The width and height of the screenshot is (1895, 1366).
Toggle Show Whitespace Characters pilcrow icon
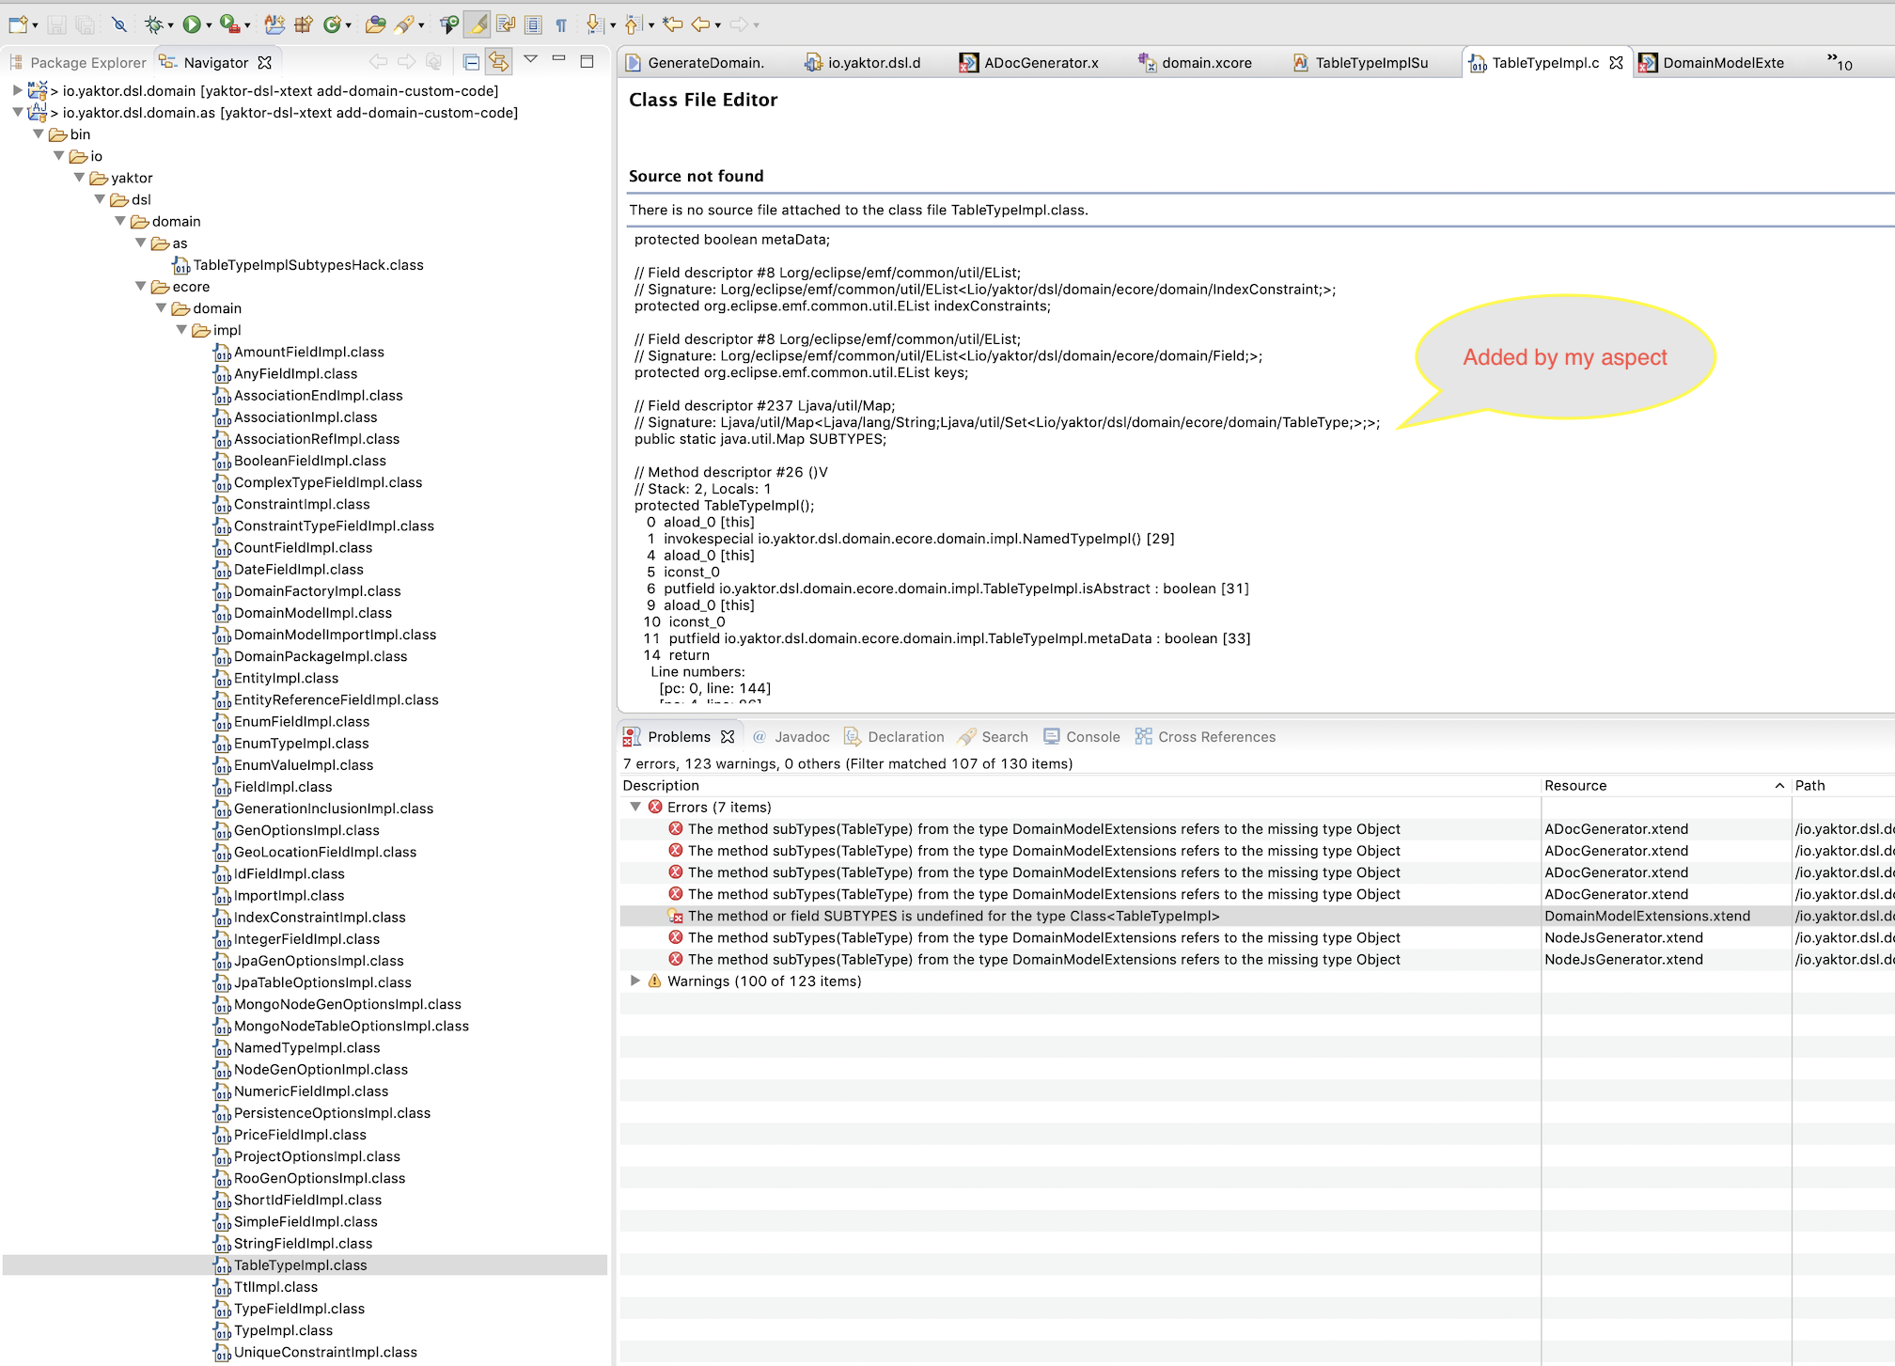point(561,24)
